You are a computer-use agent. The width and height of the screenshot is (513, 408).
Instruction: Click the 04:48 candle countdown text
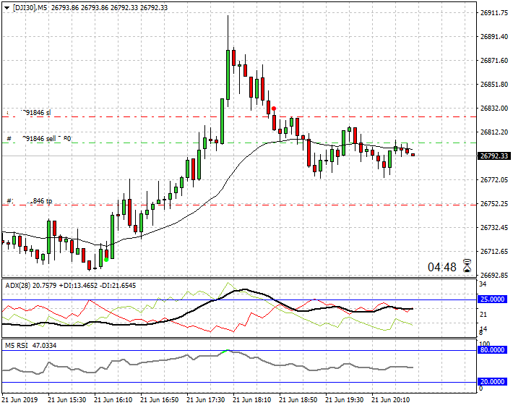point(442,267)
